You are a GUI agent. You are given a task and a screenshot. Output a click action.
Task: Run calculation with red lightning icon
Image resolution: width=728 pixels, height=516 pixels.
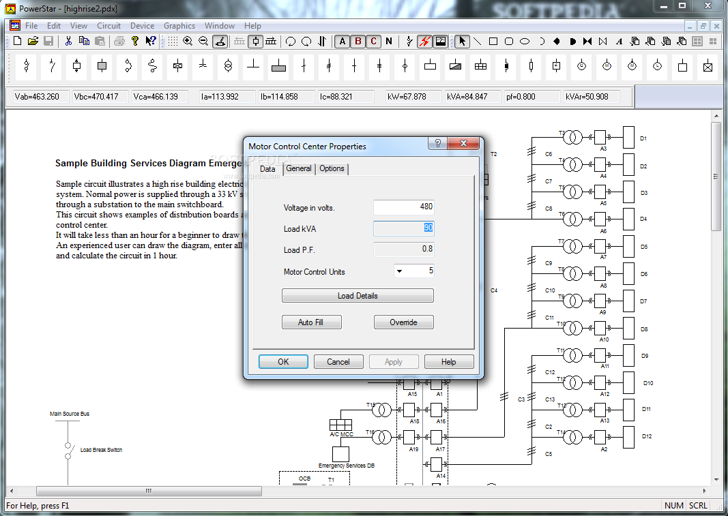tap(425, 42)
